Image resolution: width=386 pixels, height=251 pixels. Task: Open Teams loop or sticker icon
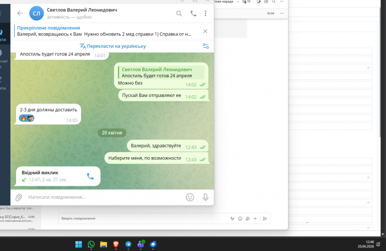[x=248, y=218]
